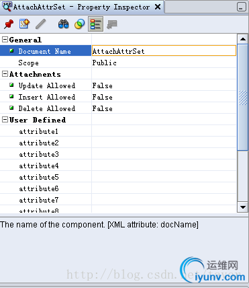The width and height of the screenshot is (249, 288).
Task: Select the Scope property label
Action: (28, 63)
